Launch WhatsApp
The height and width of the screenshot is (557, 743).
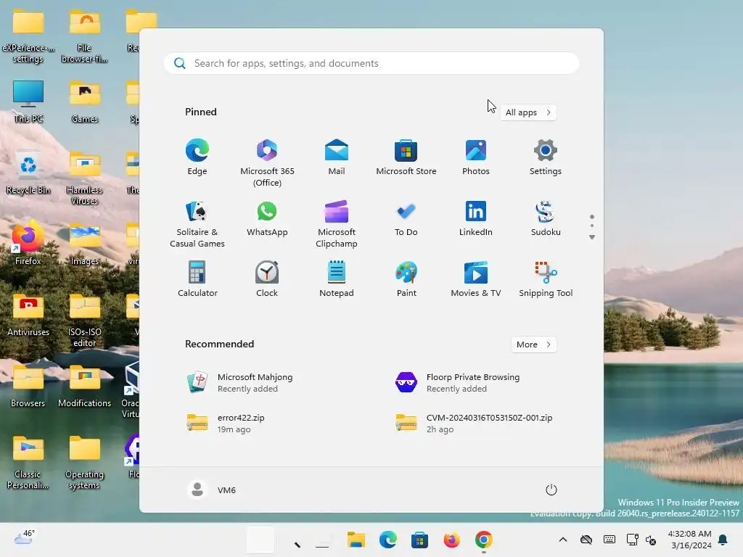pyautogui.click(x=267, y=218)
